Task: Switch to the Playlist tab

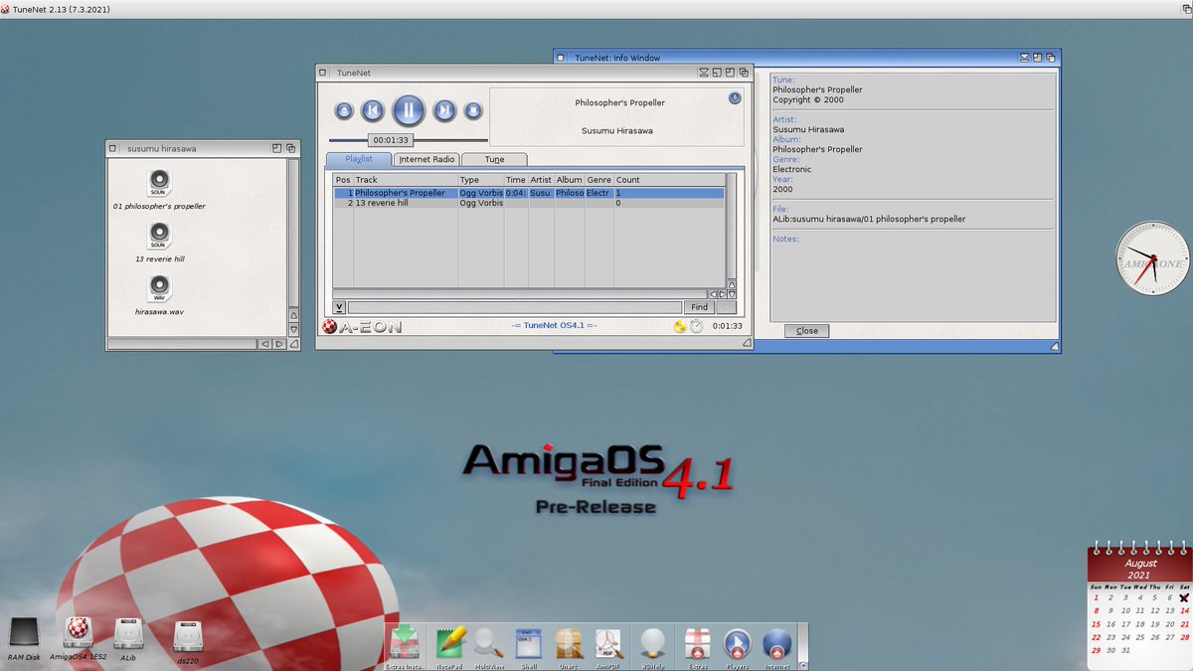Action: [x=358, y=159]
